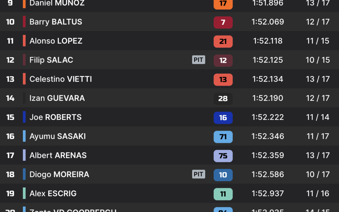Click the PIT badge on Diogo Moreira row

[198, 174]
